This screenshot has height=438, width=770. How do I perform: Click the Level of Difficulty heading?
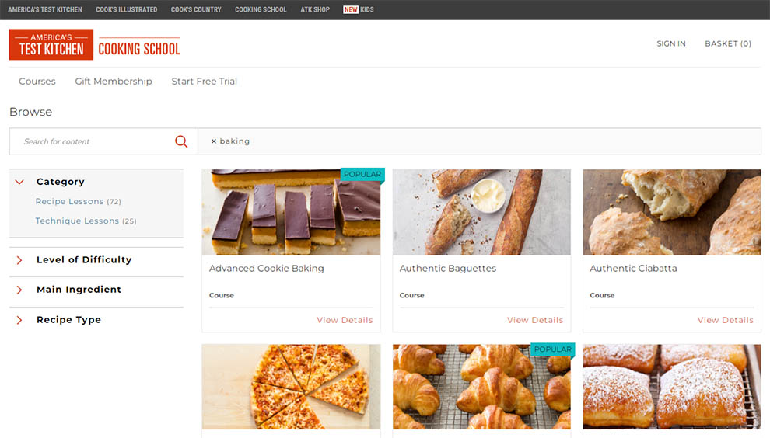tap(84, 260)
